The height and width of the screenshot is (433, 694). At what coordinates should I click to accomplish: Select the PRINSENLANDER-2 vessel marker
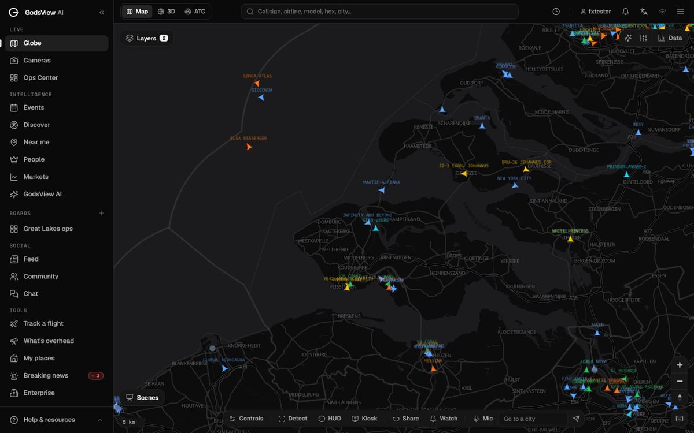point(626,174)
